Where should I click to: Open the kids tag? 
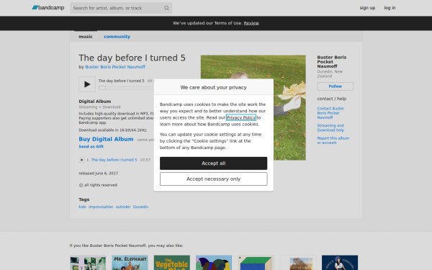(x=82, y=207)
